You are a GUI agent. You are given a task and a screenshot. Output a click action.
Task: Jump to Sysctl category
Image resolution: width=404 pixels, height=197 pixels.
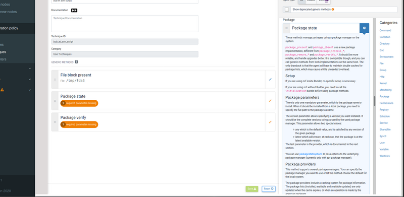(x=383, y=136)
